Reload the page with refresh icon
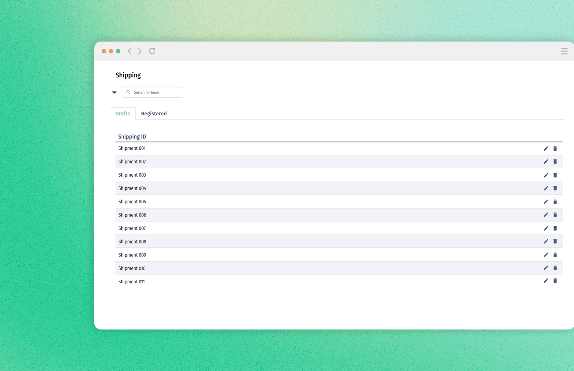Viewport: 574px width, 371px height. coord(152,51)
